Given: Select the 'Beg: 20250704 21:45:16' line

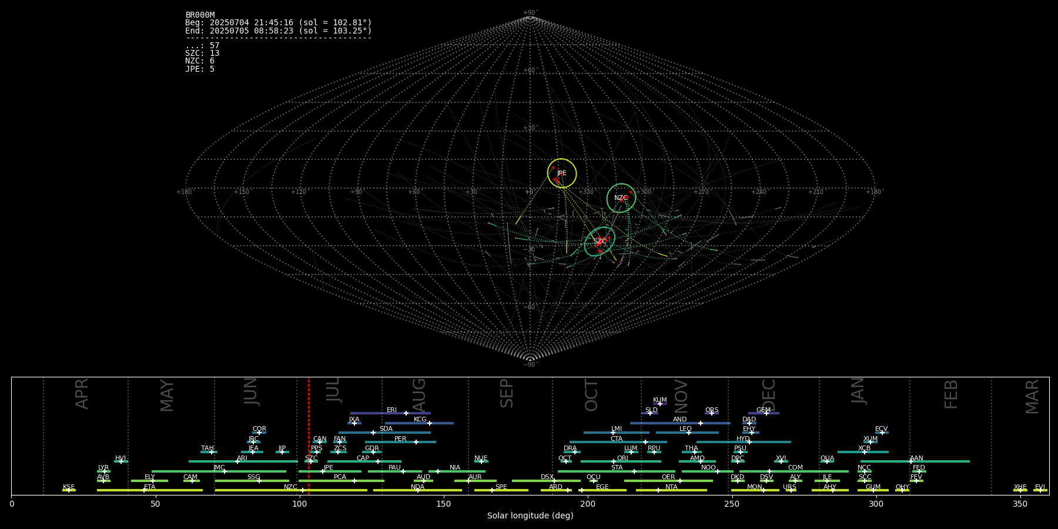Looking at the screenshot, I should point(279,23).
